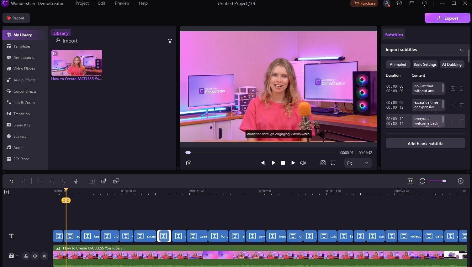Screen dimensions: 472x267
Task: Go back from Import subtitles
Action: [462, 50]
